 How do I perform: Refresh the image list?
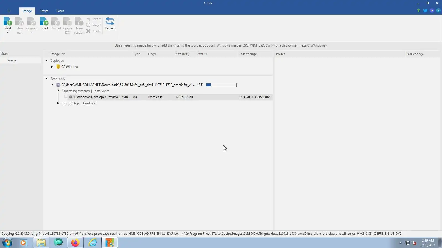(x=110, y=24)
